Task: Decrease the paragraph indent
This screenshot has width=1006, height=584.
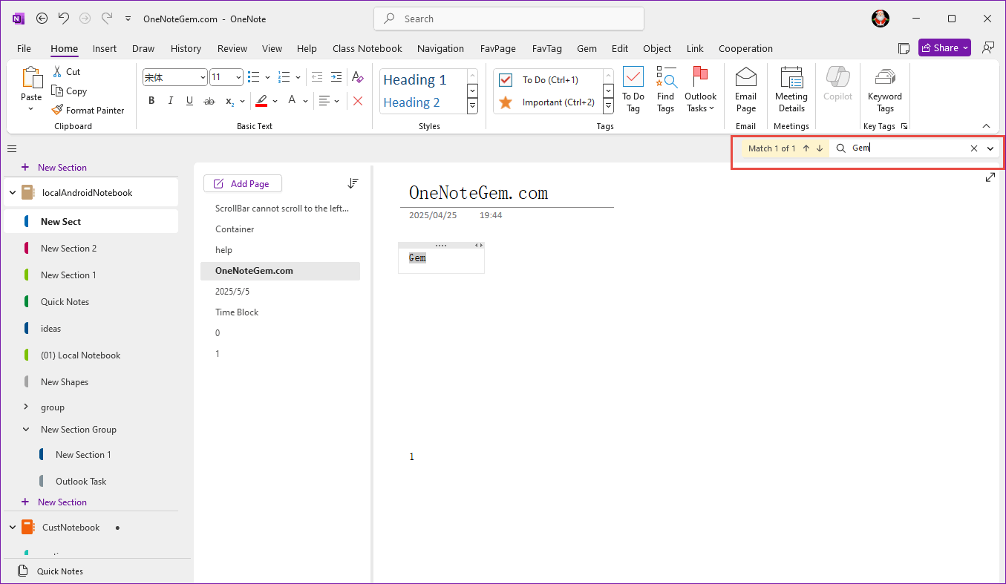Action: (x=317, y=77)
